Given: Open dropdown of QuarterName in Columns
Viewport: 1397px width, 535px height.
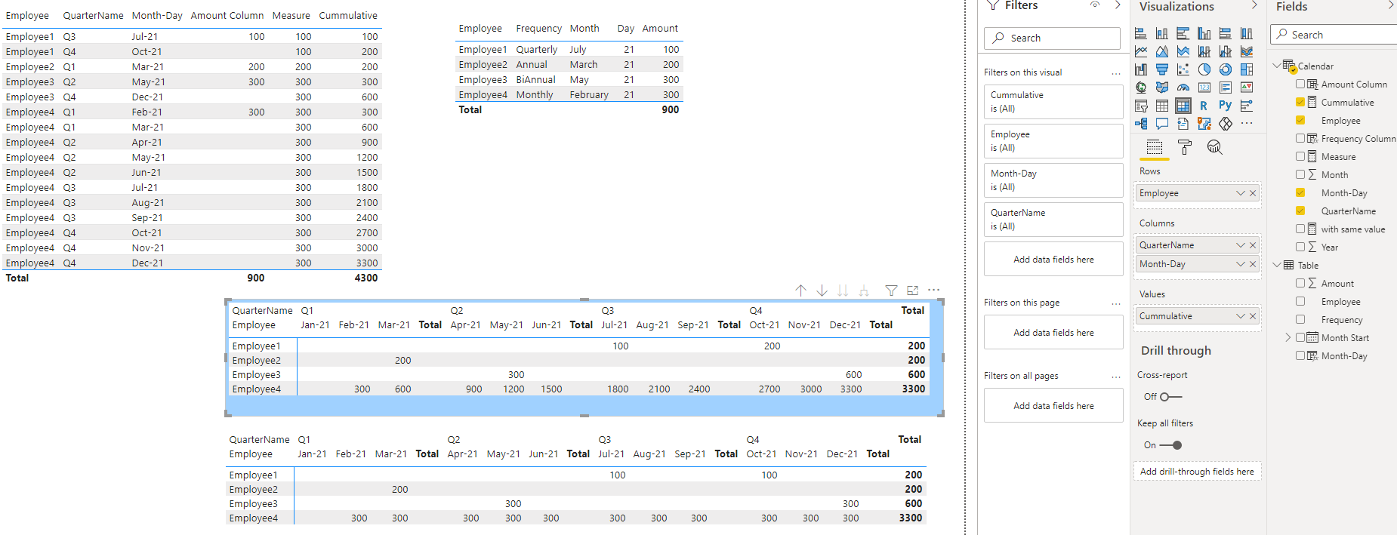Looking at the screenshot, I should pyautogui.click(x=1240, y=245).
